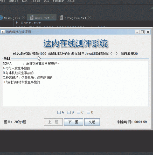Image resolution: width=153 pixels, height=155 pixels.
Task: Maximize the exam window
Action: 142,32
